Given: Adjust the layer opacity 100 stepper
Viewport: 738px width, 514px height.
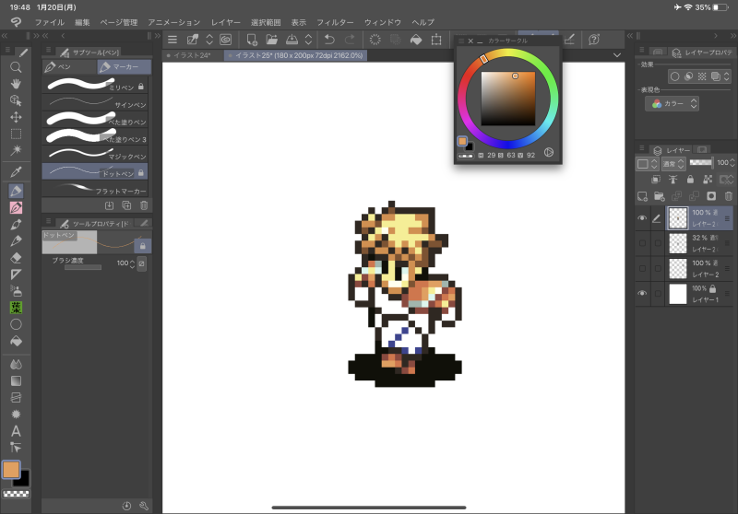Looking at the screenshot, I should [732, 162].
